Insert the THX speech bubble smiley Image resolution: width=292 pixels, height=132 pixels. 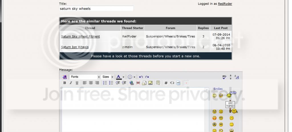pos(231,95)
